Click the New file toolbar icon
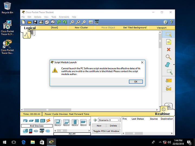This screenshot has width=195, height=146. pos(23,22)
